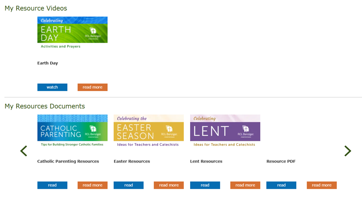This screenshot has height=197, width=362.
Task: Click read under Easter Resources
Action: (128, 185)
